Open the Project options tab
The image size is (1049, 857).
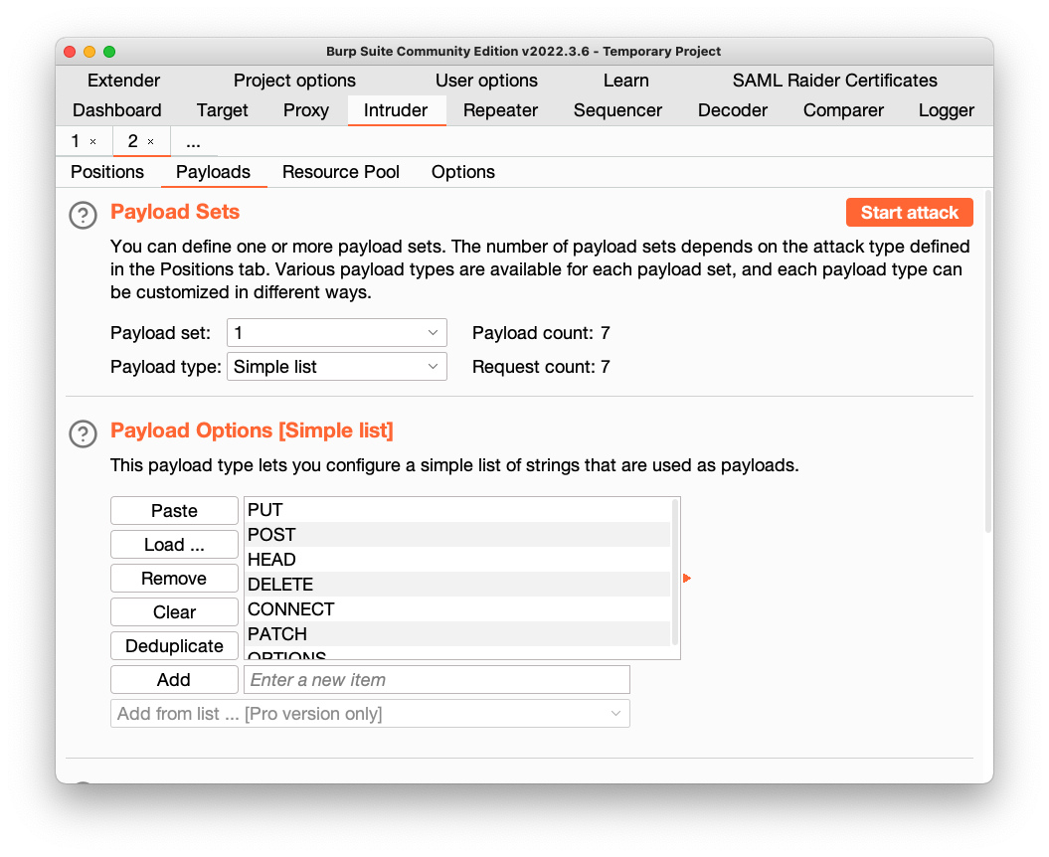294,81
